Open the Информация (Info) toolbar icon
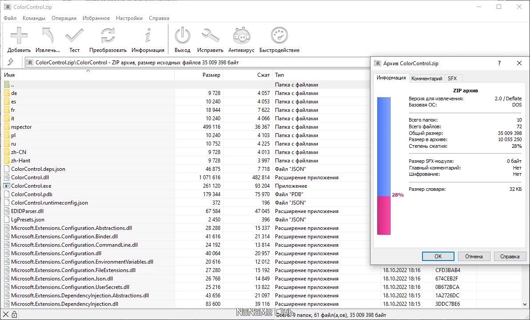Viewport: 530px width, 320px height. [x=148, y=36]
